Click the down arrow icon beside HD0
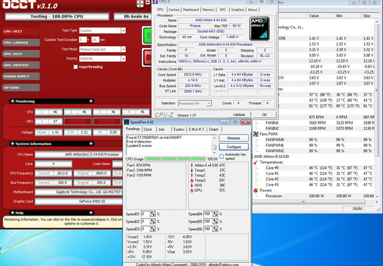383x266 pixels. pyautogui.click(x=191, y=185)
